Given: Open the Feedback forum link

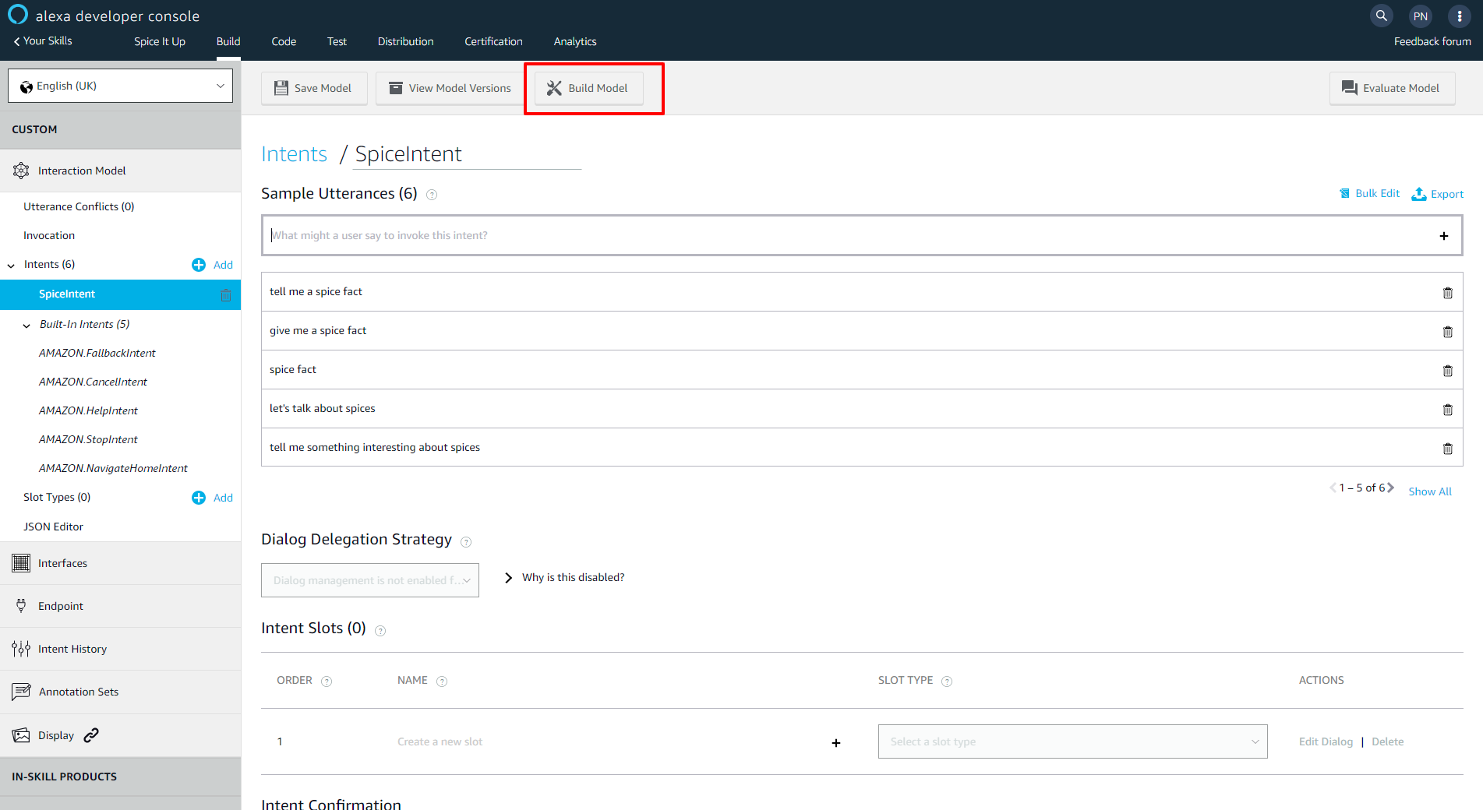Looking at the screenshot, I should (1432, 41).
